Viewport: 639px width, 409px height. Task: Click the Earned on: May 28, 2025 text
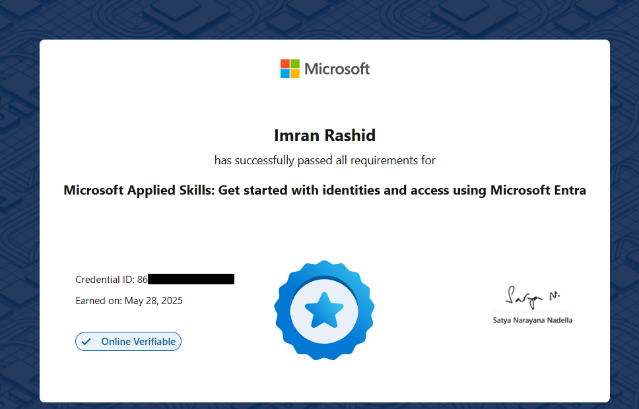pyautogui.click(x=129, y=301)
